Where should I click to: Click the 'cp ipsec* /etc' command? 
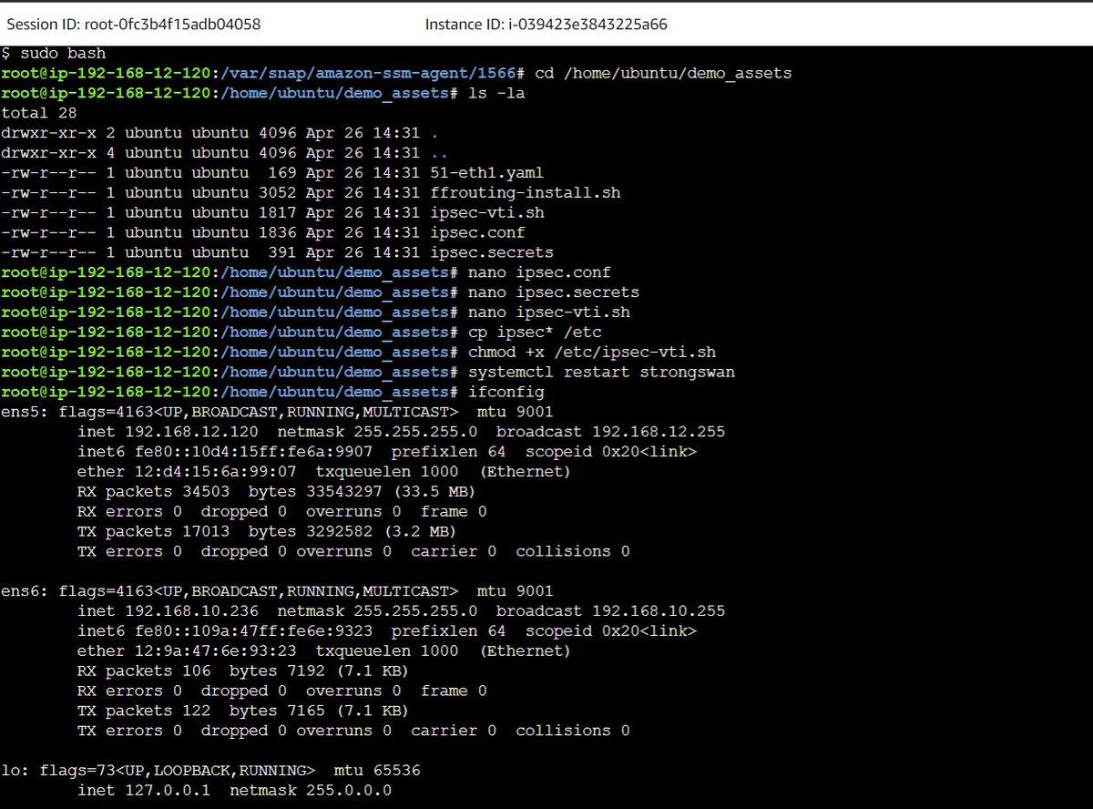tap(535, 333)
